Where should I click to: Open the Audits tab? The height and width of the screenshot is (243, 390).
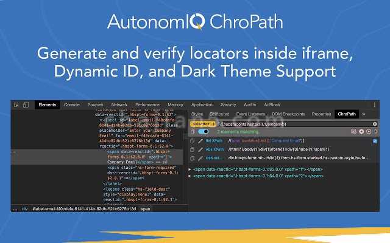click(250, 105)
